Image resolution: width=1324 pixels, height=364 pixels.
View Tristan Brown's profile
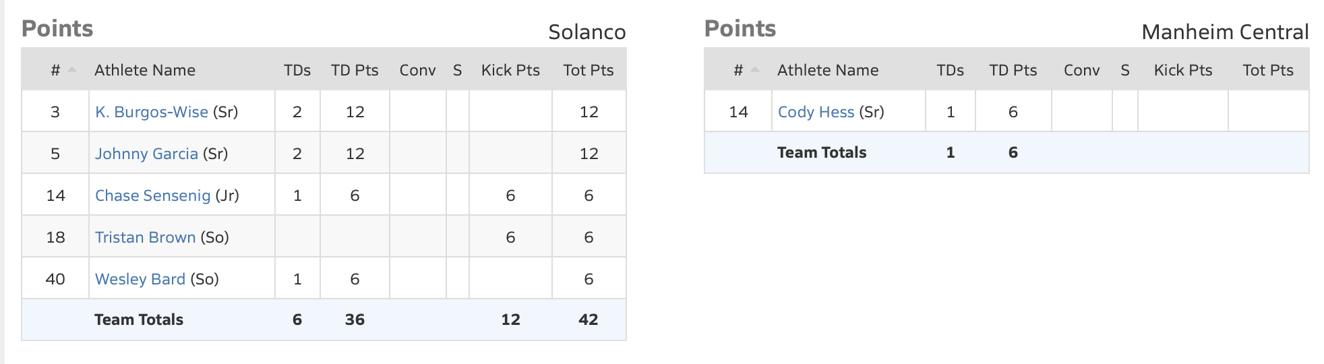pyautogui.click(x=145, y=237)
